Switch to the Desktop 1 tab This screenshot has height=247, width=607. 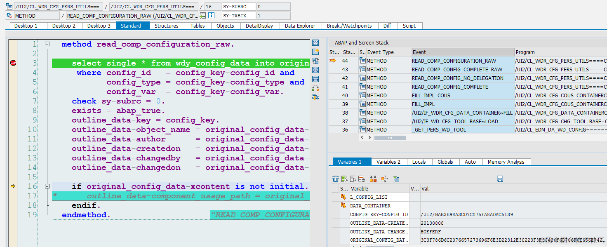coord(26,26)
